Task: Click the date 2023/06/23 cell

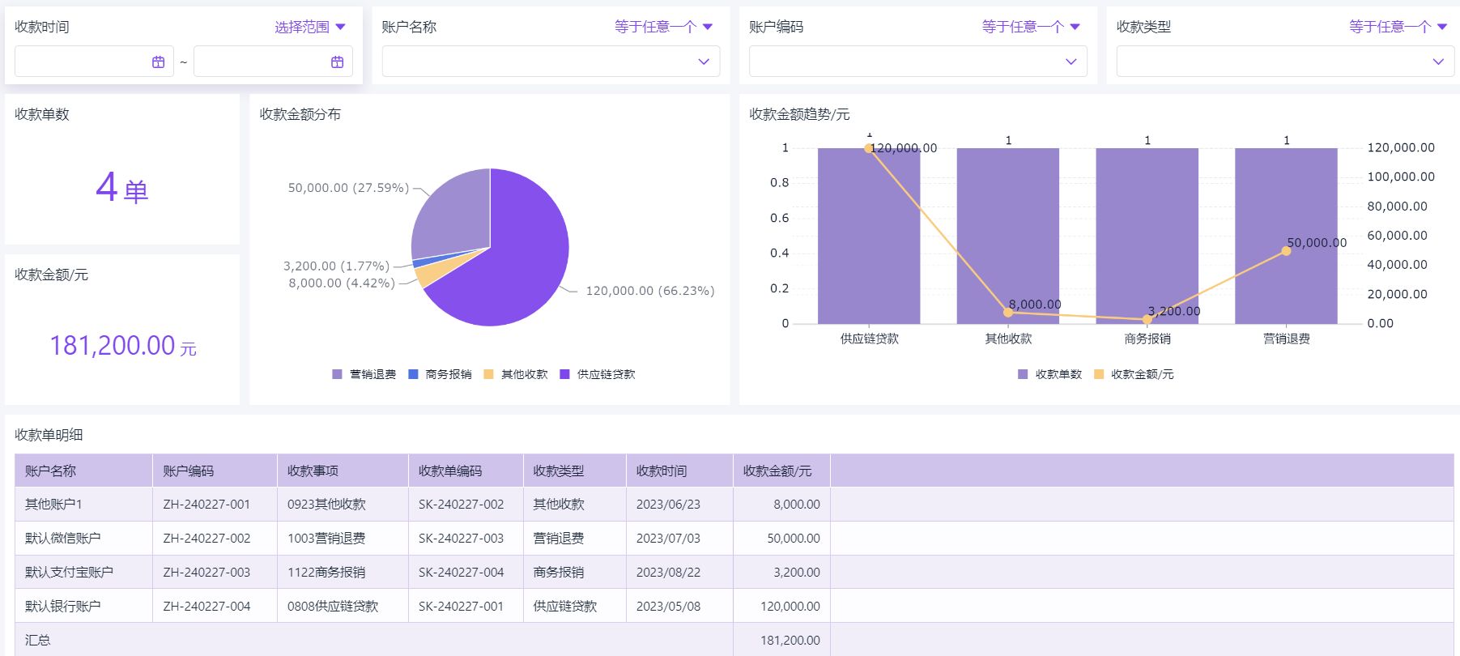Action: 679,504
